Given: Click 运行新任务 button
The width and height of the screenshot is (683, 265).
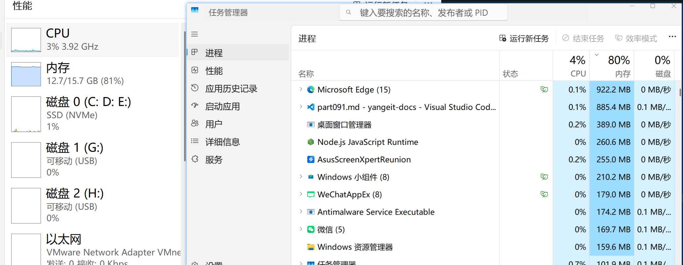Looking at the screenshot, I should point(524,39).
